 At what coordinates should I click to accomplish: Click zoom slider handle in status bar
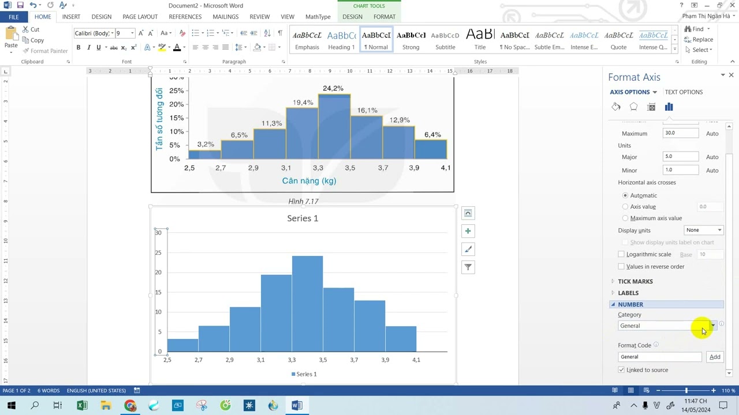click(x=686, y=390)
